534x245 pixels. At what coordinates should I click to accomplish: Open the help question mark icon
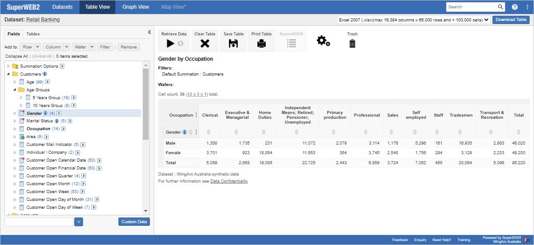515,7
